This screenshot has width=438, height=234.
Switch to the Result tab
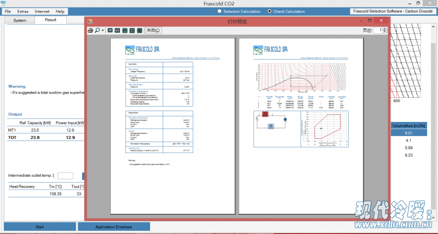50,20
